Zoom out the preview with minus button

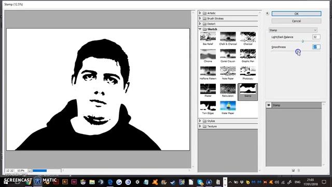pos(7,170)
